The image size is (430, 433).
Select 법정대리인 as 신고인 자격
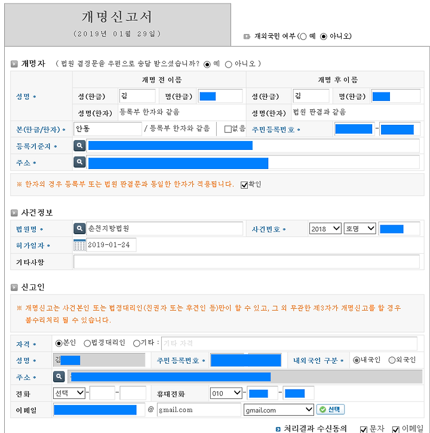pos(87,343)
